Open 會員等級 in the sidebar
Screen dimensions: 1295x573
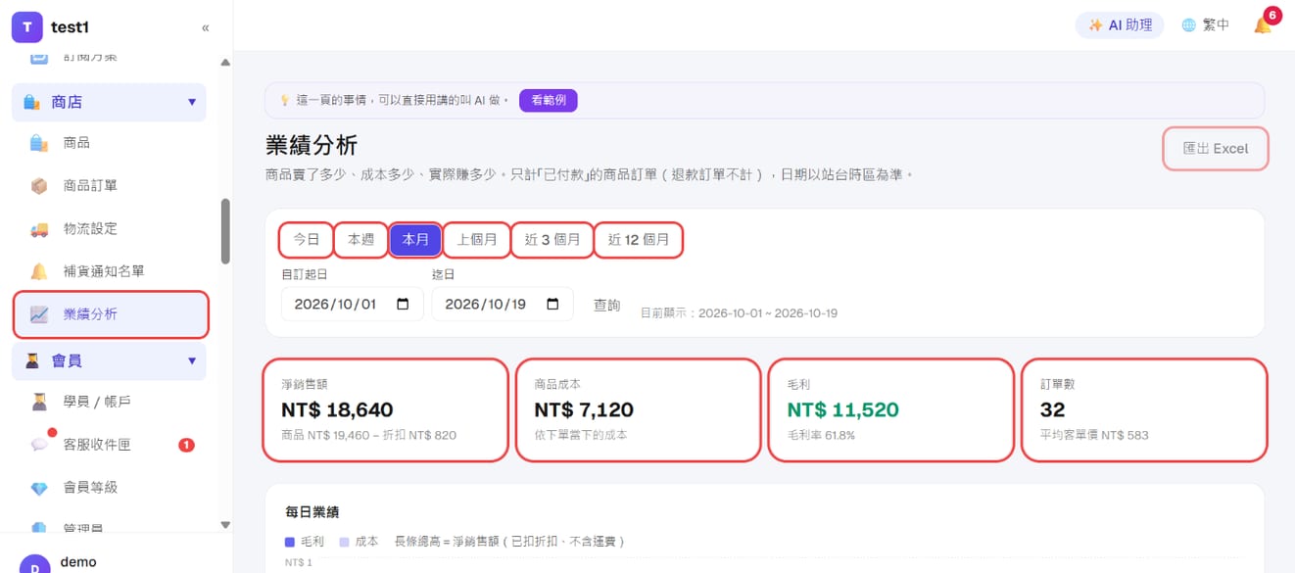click(109, 488)
